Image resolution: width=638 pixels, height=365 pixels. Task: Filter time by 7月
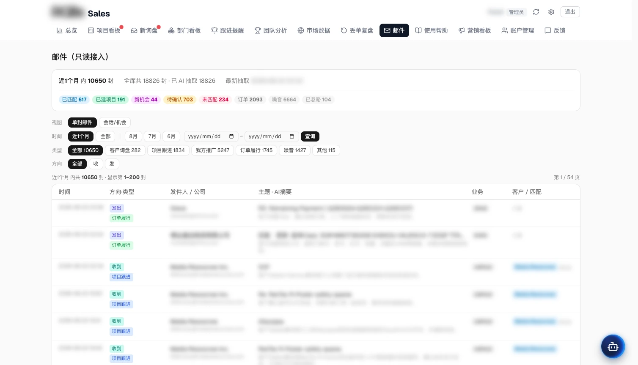(x=152, y=136)
